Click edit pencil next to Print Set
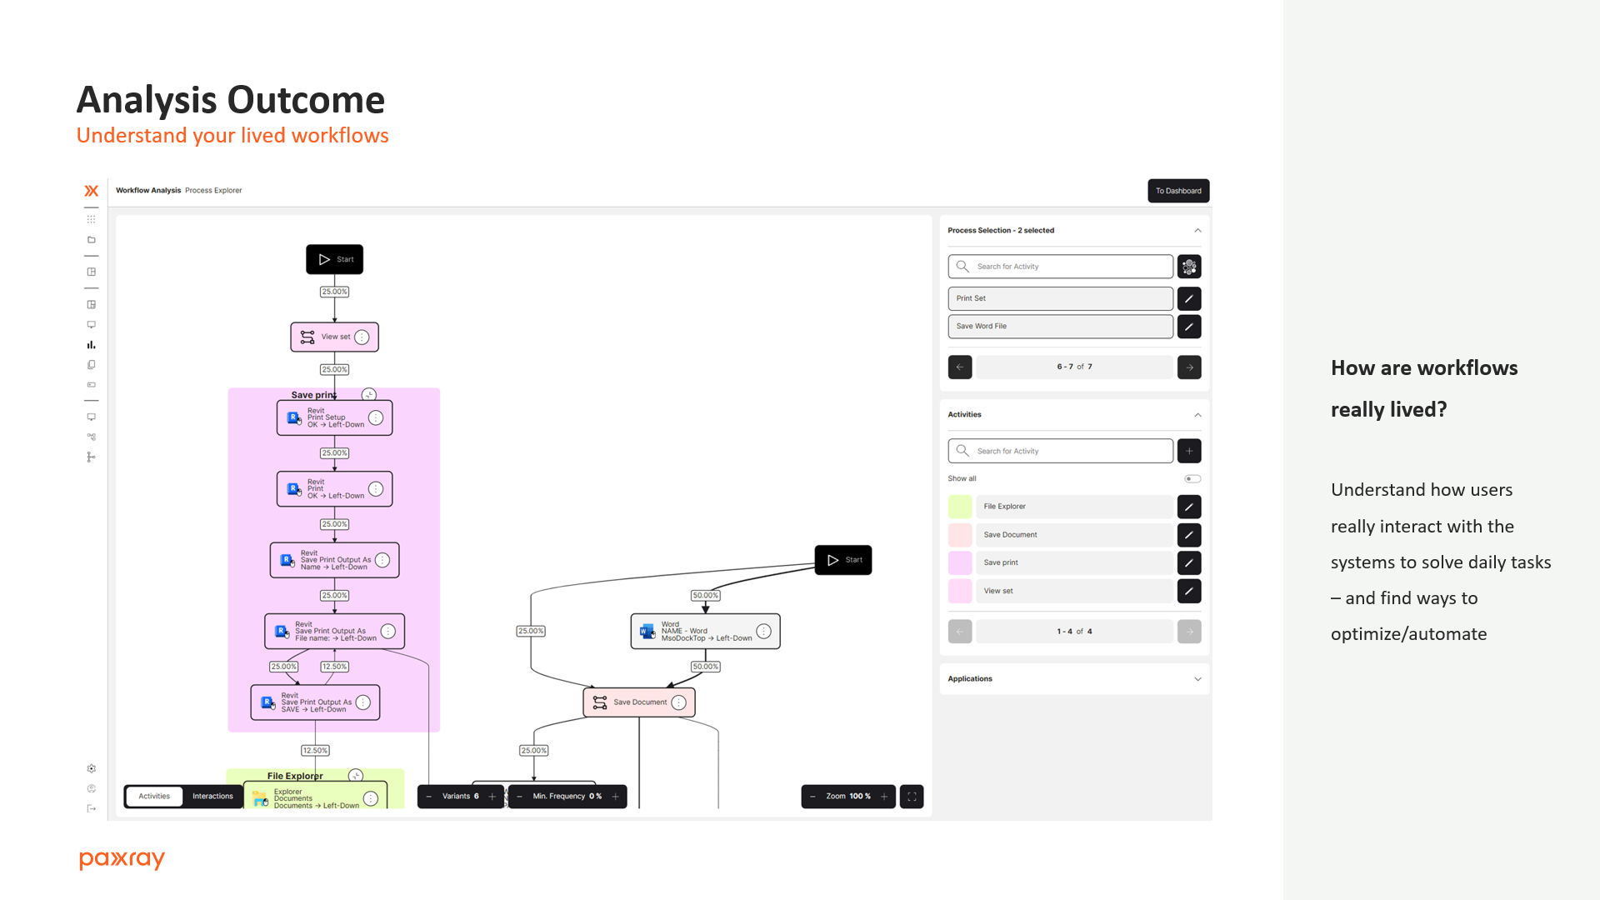Screen dimensions: 1600x900 click(x=1189, y=298)
